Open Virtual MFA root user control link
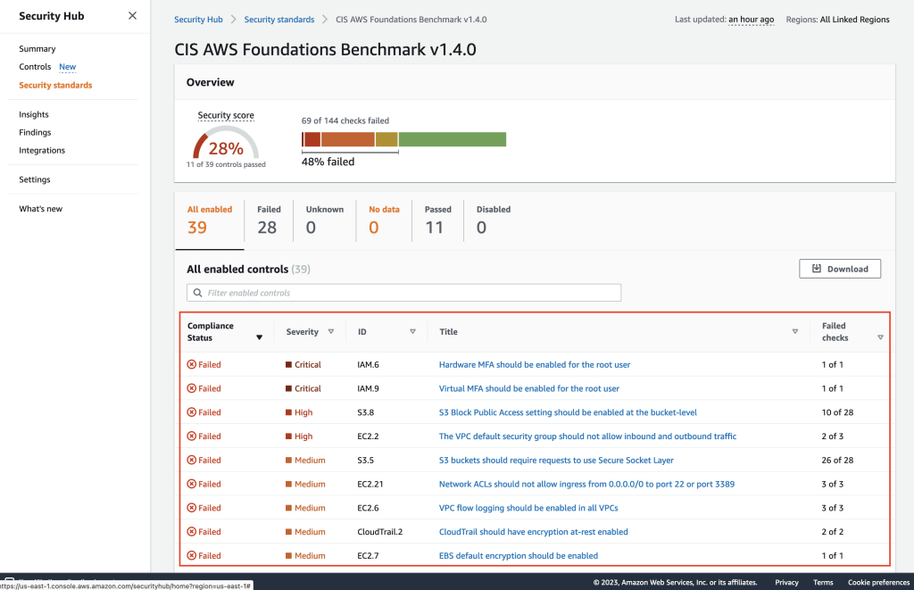Screen dimensions: 914x590 (528, 388)
